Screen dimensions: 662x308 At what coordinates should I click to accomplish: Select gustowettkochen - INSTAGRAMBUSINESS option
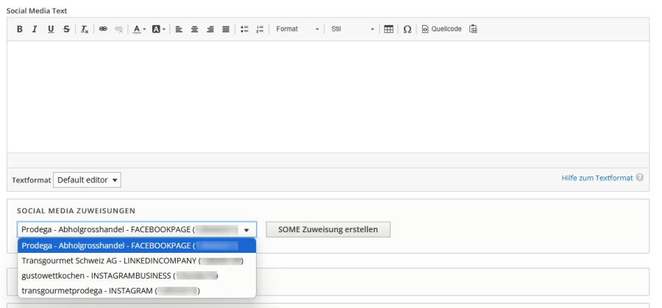(x=137, y=276)
